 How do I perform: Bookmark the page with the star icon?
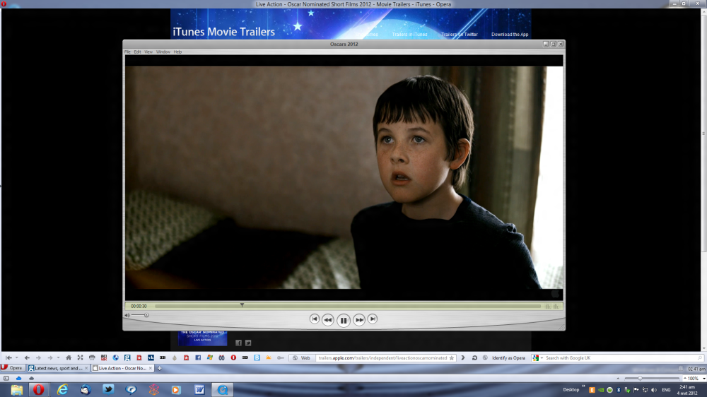(x=452, y=358)
